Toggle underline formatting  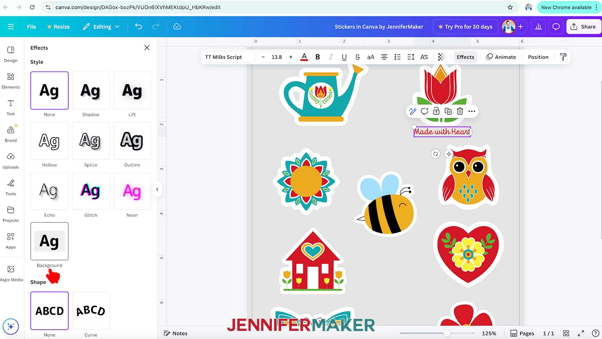[x=344, y=57]
